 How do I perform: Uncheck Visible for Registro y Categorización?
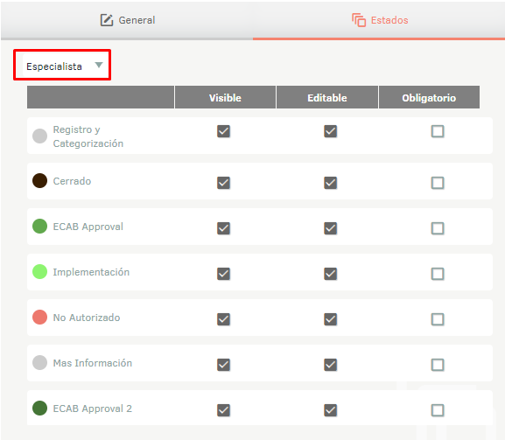(x=223, y=131)
